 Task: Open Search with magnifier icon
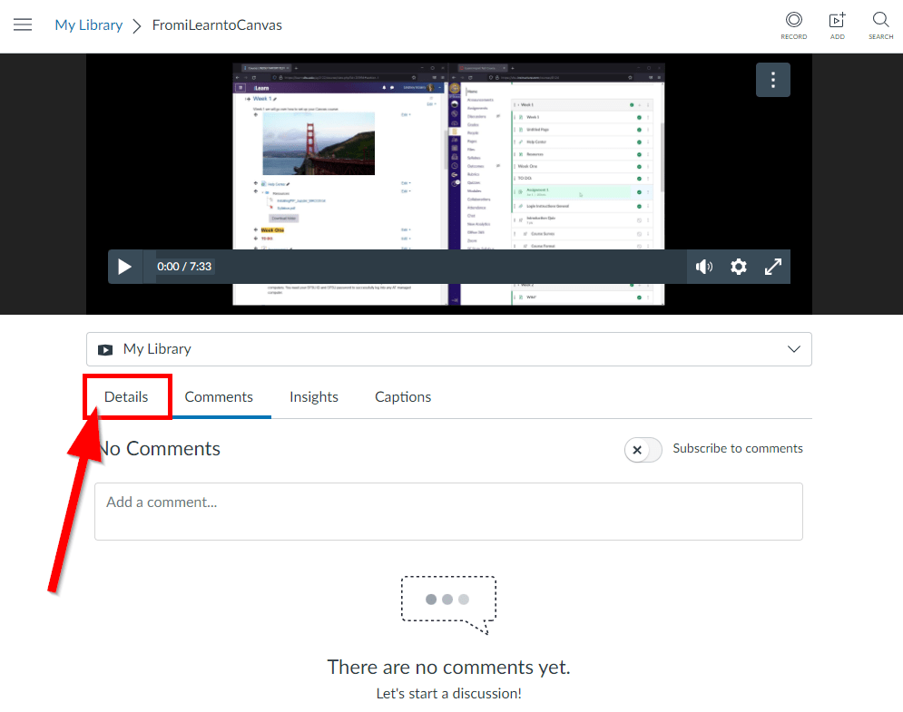click(x=880, y=26)
